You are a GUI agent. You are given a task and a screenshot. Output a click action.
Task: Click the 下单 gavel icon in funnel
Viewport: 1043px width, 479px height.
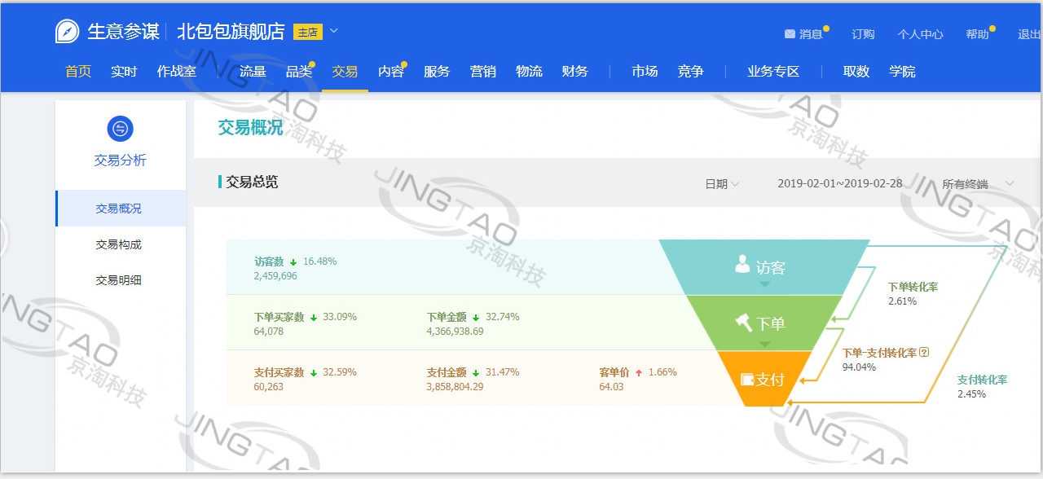[x=743, y=323]
